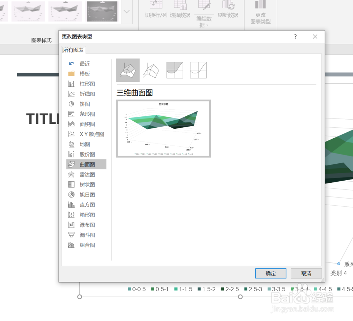Select the 3D surface chart subtype icon
Screen dimensions: 353x321
point(128,70)
